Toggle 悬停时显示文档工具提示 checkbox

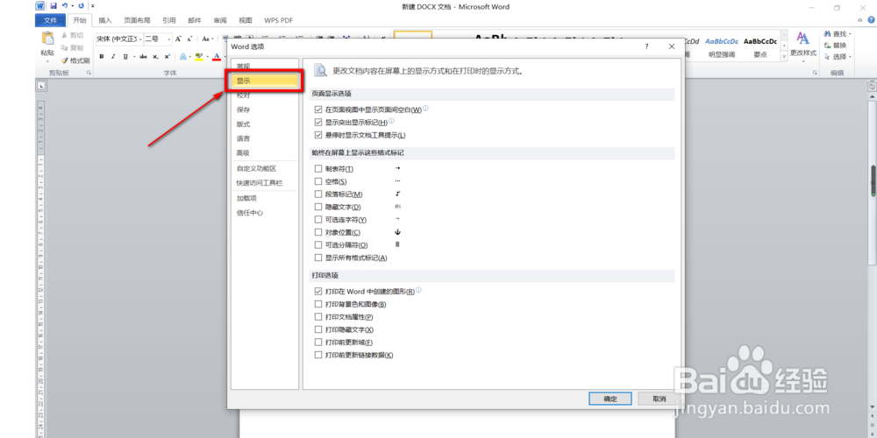318,135
